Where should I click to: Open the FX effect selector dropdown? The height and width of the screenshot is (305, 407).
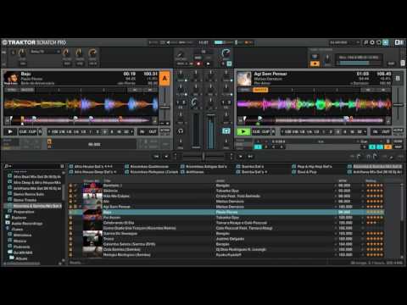coord(45,52)
